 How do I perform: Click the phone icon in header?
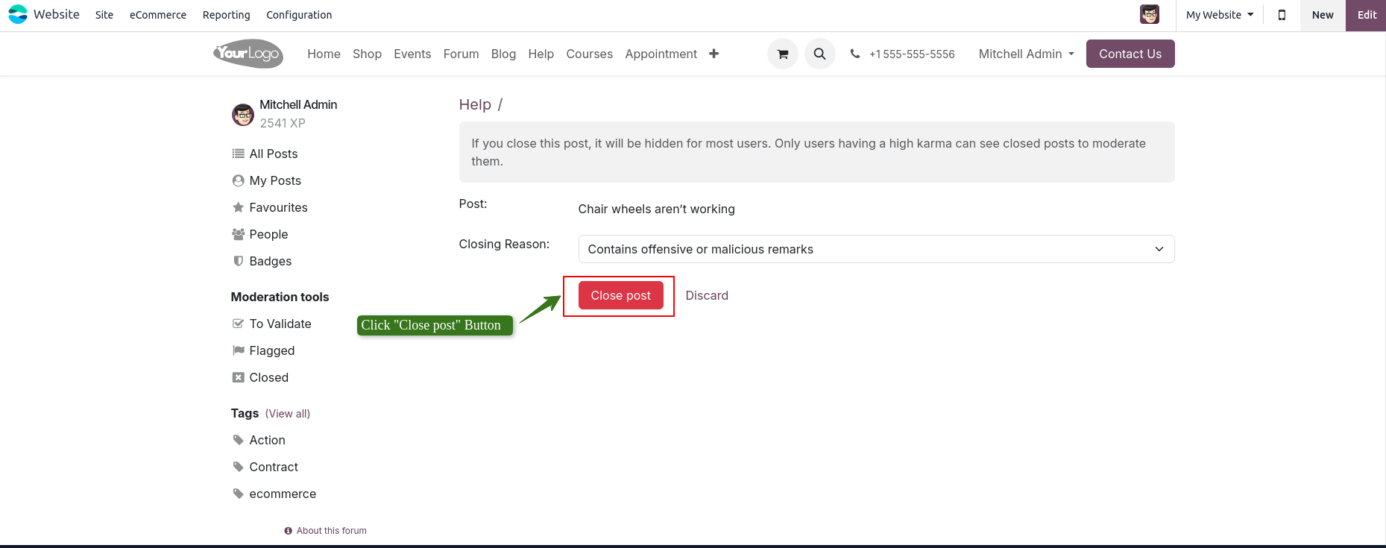pyautogui.click(x=855, y=54)
